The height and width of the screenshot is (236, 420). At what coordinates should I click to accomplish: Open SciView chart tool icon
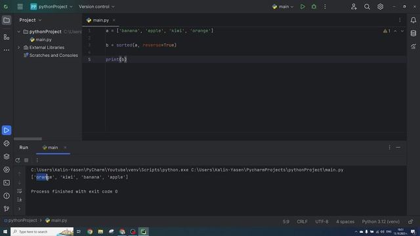(x=413, y=47)
